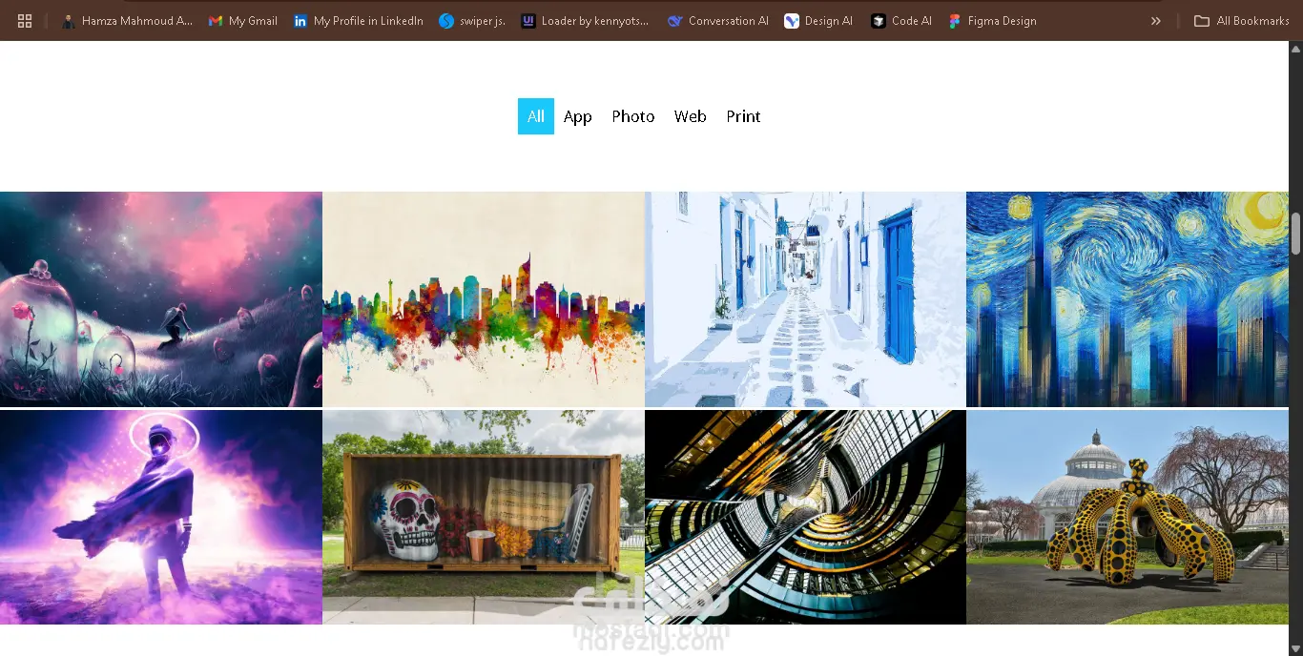The width and height of the screenshot is (1303, 656).
Task: Open the My Gmail bookmark
Action: (243, 21)
